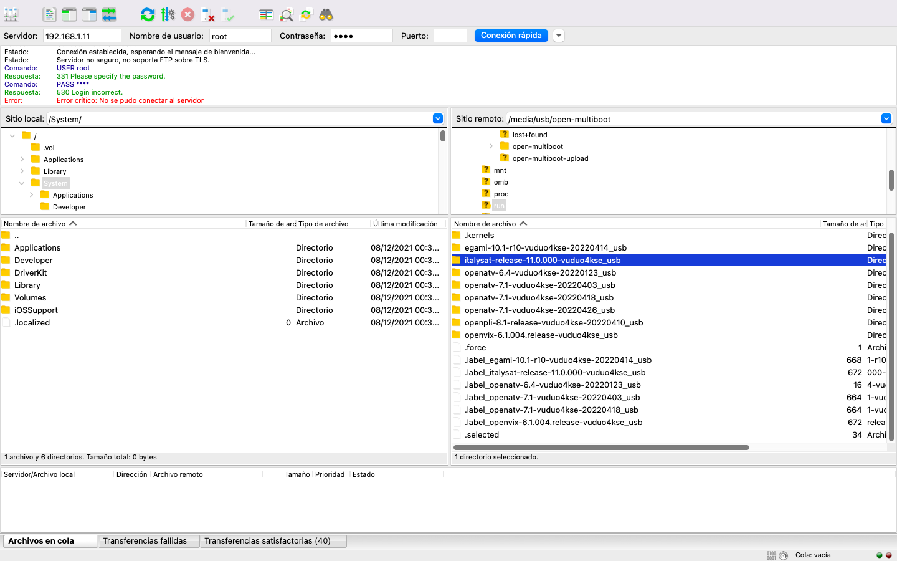Sort local files by Última modificación column
Viewport: 897px width, 561px height.
coord(405,224)
